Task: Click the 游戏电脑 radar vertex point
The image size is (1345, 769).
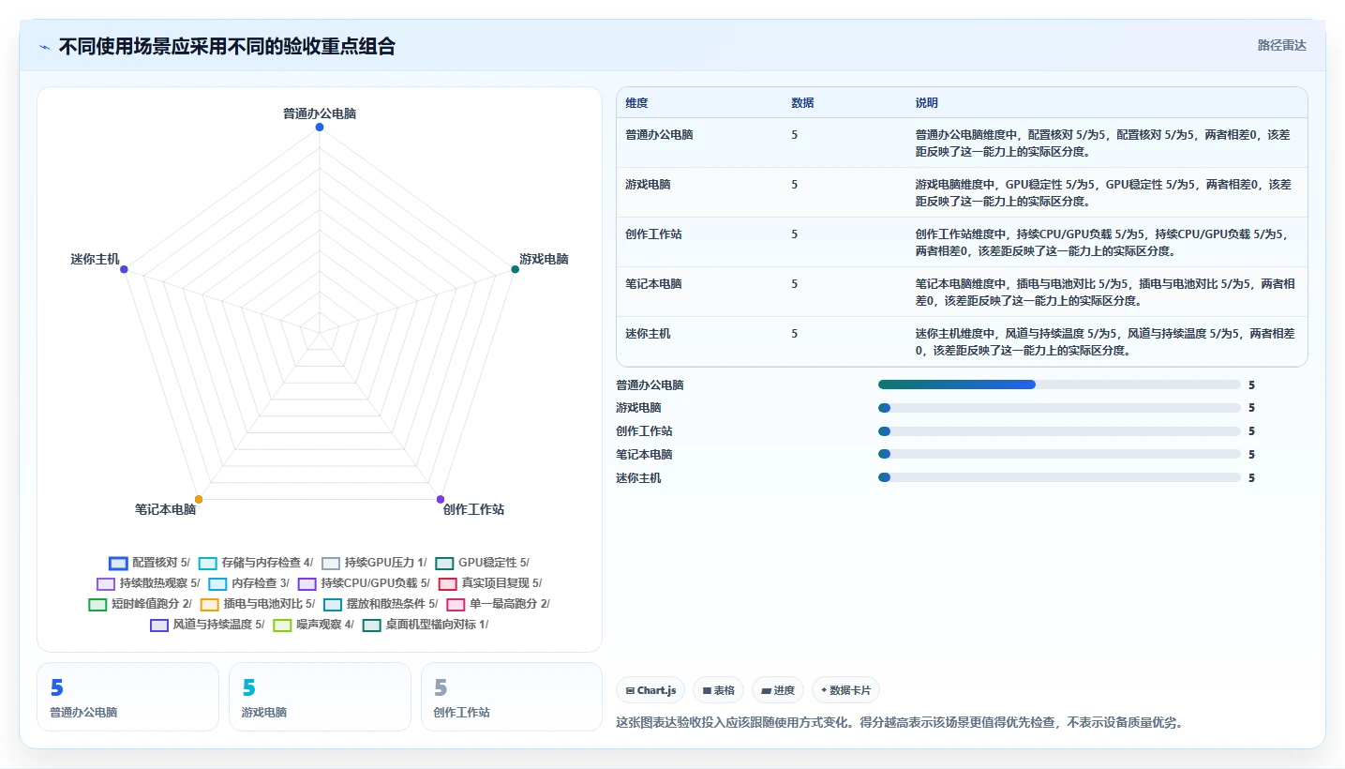Action: pyautogui.click(x=515, y=269)
